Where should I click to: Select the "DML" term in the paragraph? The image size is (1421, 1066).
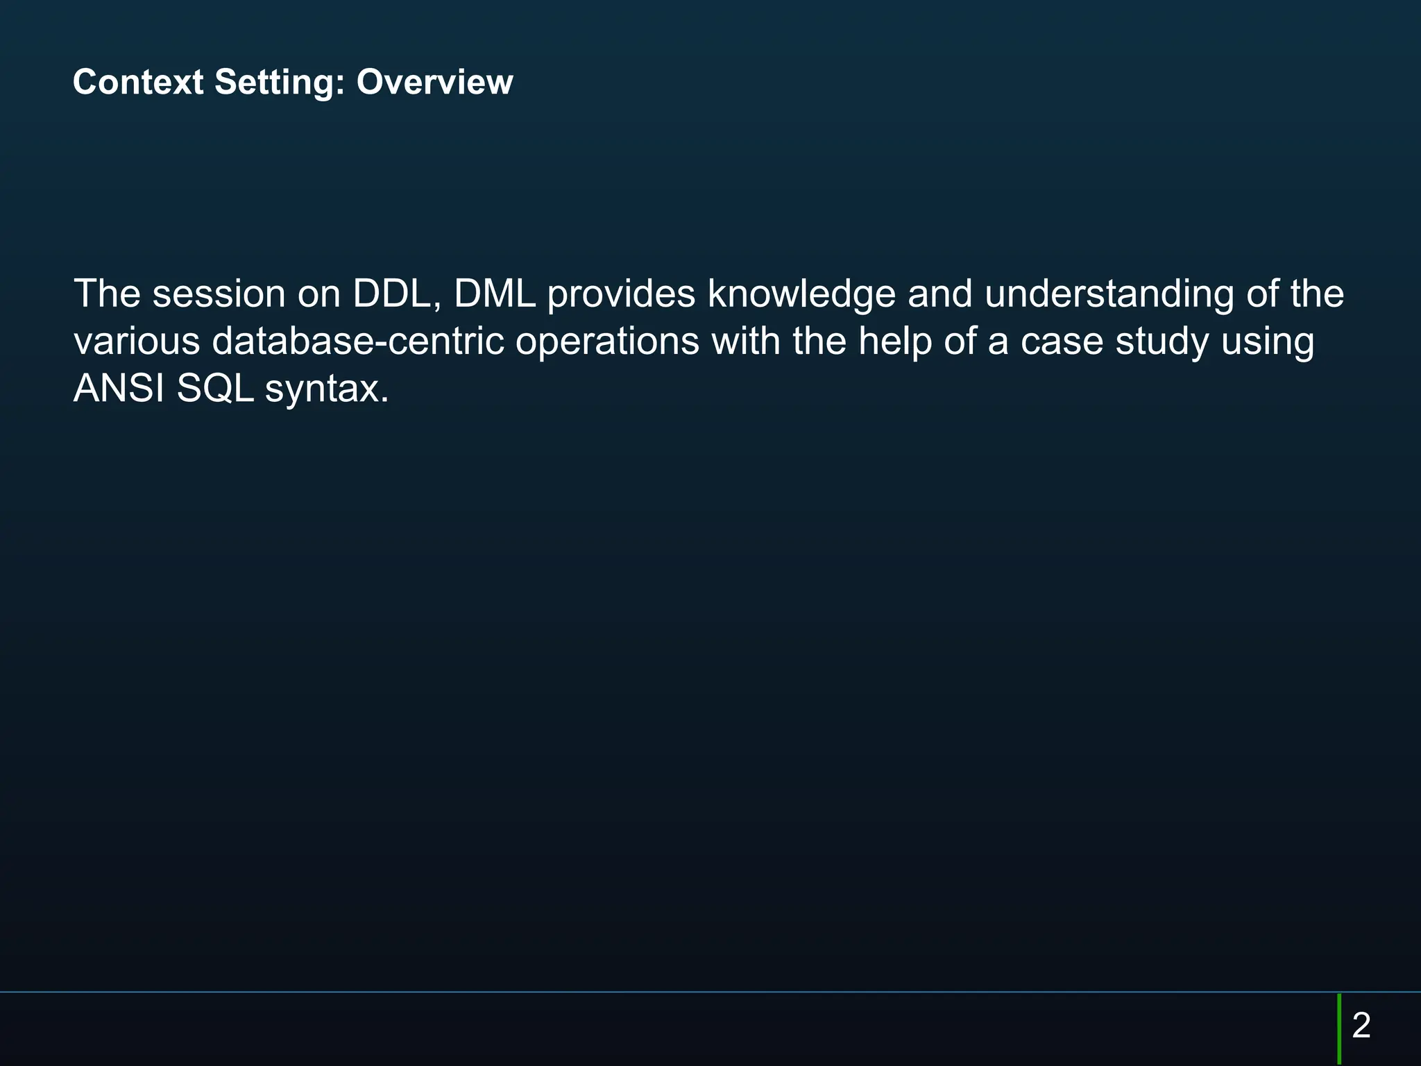[495, 294]
